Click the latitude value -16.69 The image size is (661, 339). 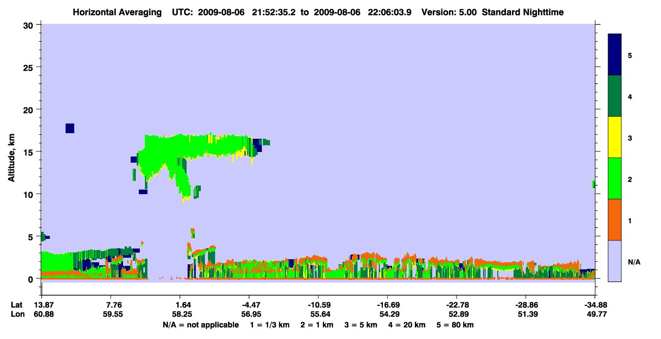click(x=387, y=305)
